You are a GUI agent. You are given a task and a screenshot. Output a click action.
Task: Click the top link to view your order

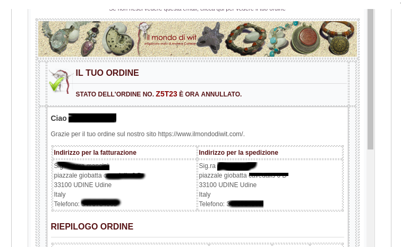(x=197, y=10)
